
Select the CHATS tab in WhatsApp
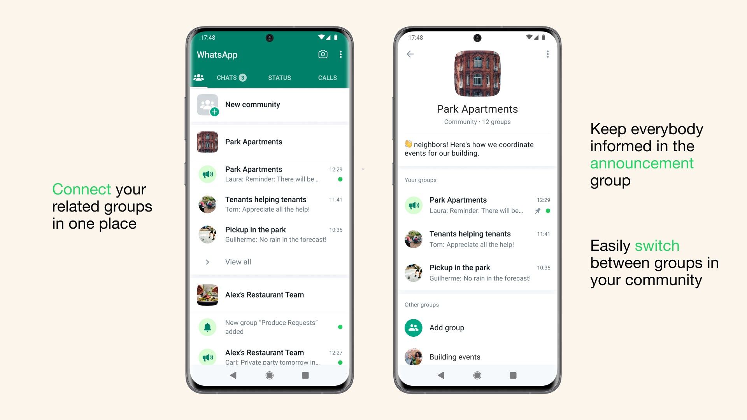tap(231, 77)
